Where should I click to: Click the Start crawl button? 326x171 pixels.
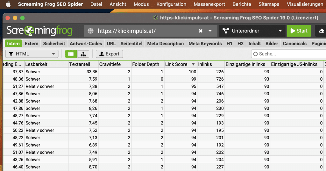point(299,31)
